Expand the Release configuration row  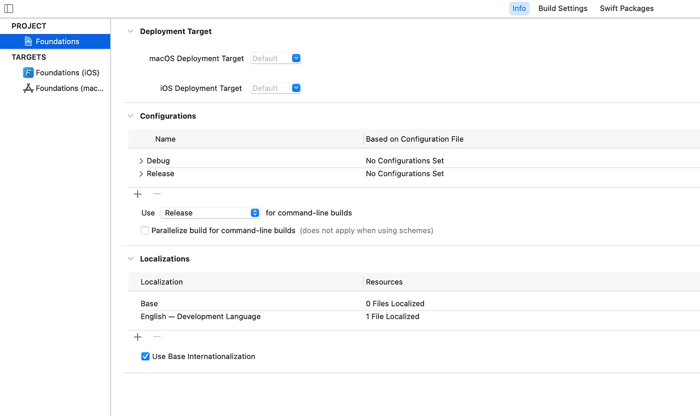point(141,174)
